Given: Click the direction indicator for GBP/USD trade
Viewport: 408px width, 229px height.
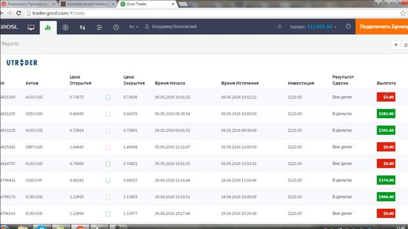Looking at the screenshot, I should coord(108,147).
